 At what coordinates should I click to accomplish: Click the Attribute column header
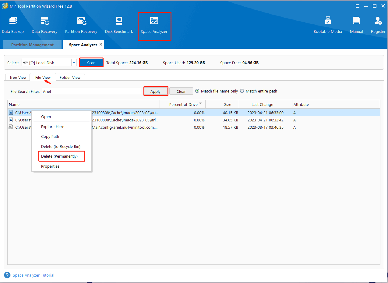(x=336, y=104)
